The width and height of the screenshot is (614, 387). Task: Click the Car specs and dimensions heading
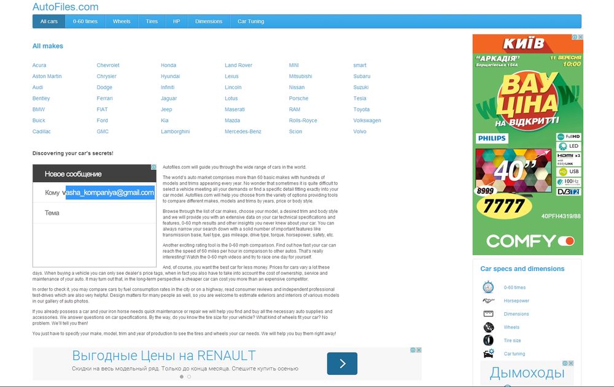click(x=523, y=269)
